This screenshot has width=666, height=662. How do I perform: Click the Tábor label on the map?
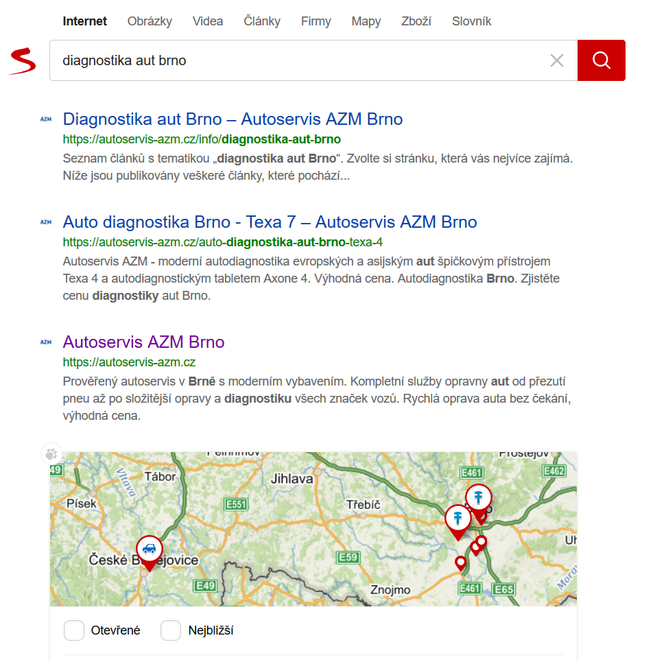[x=160, y=477]
